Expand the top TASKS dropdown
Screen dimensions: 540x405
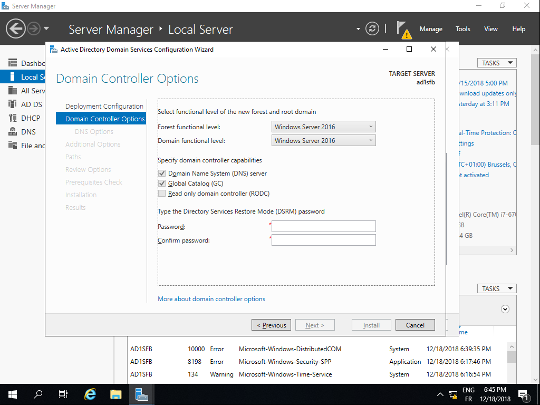point(497,63)
